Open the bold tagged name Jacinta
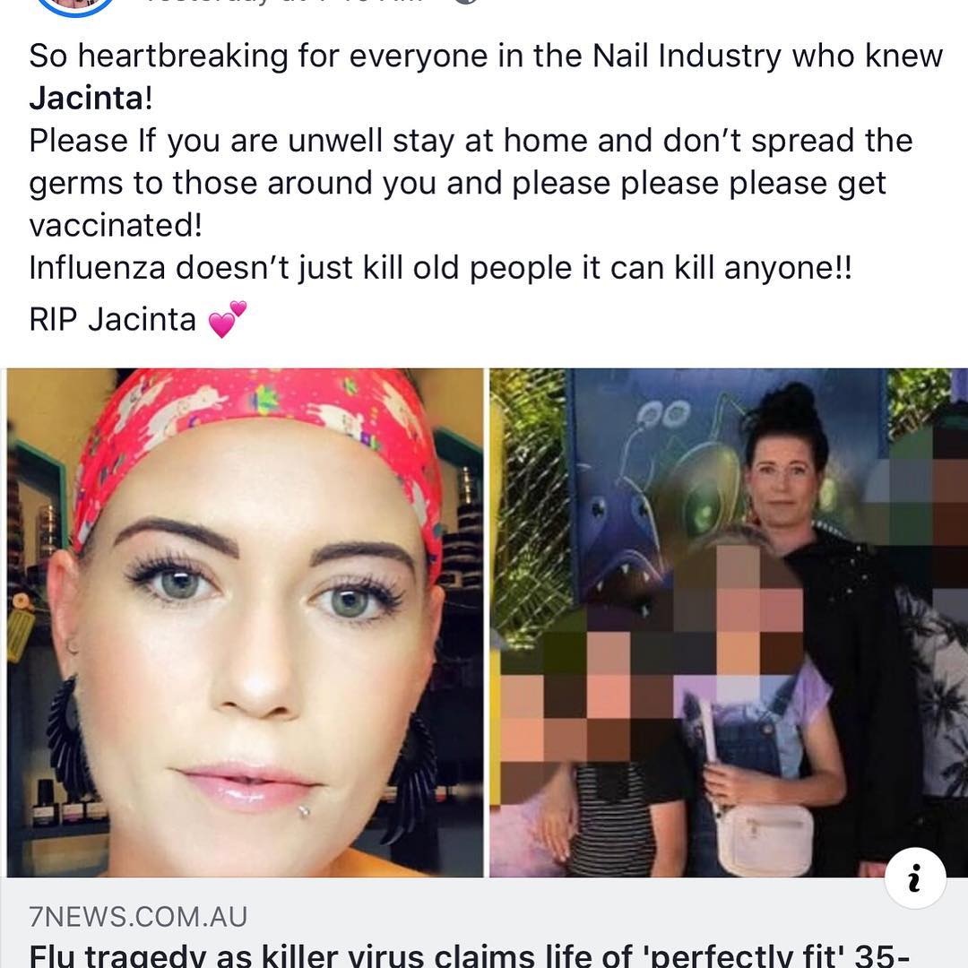Image resolution: width=968 pixels, height=968 pixels. pyautogui.click(x=86, y=99)
